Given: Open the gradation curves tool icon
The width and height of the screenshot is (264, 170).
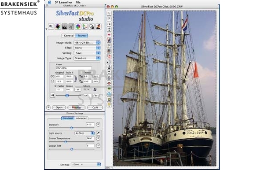Looking at the screenshot, I should (x=71, y=26).
